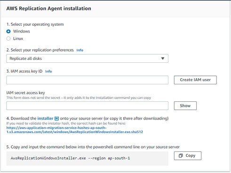Click the IAM secret access key hint text
Viewport: 231px width, 173px height.
point(79,98)
